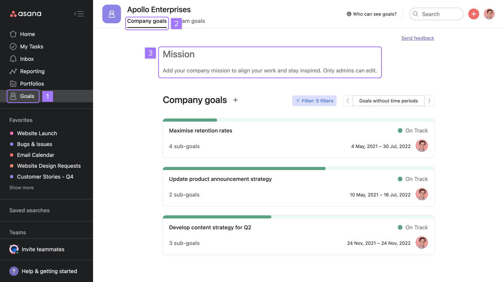This screenshot has height=282, width=504.
Task: Click On Track status of Update product announcement
Action: pyautogui.click(x=413, y=179)
